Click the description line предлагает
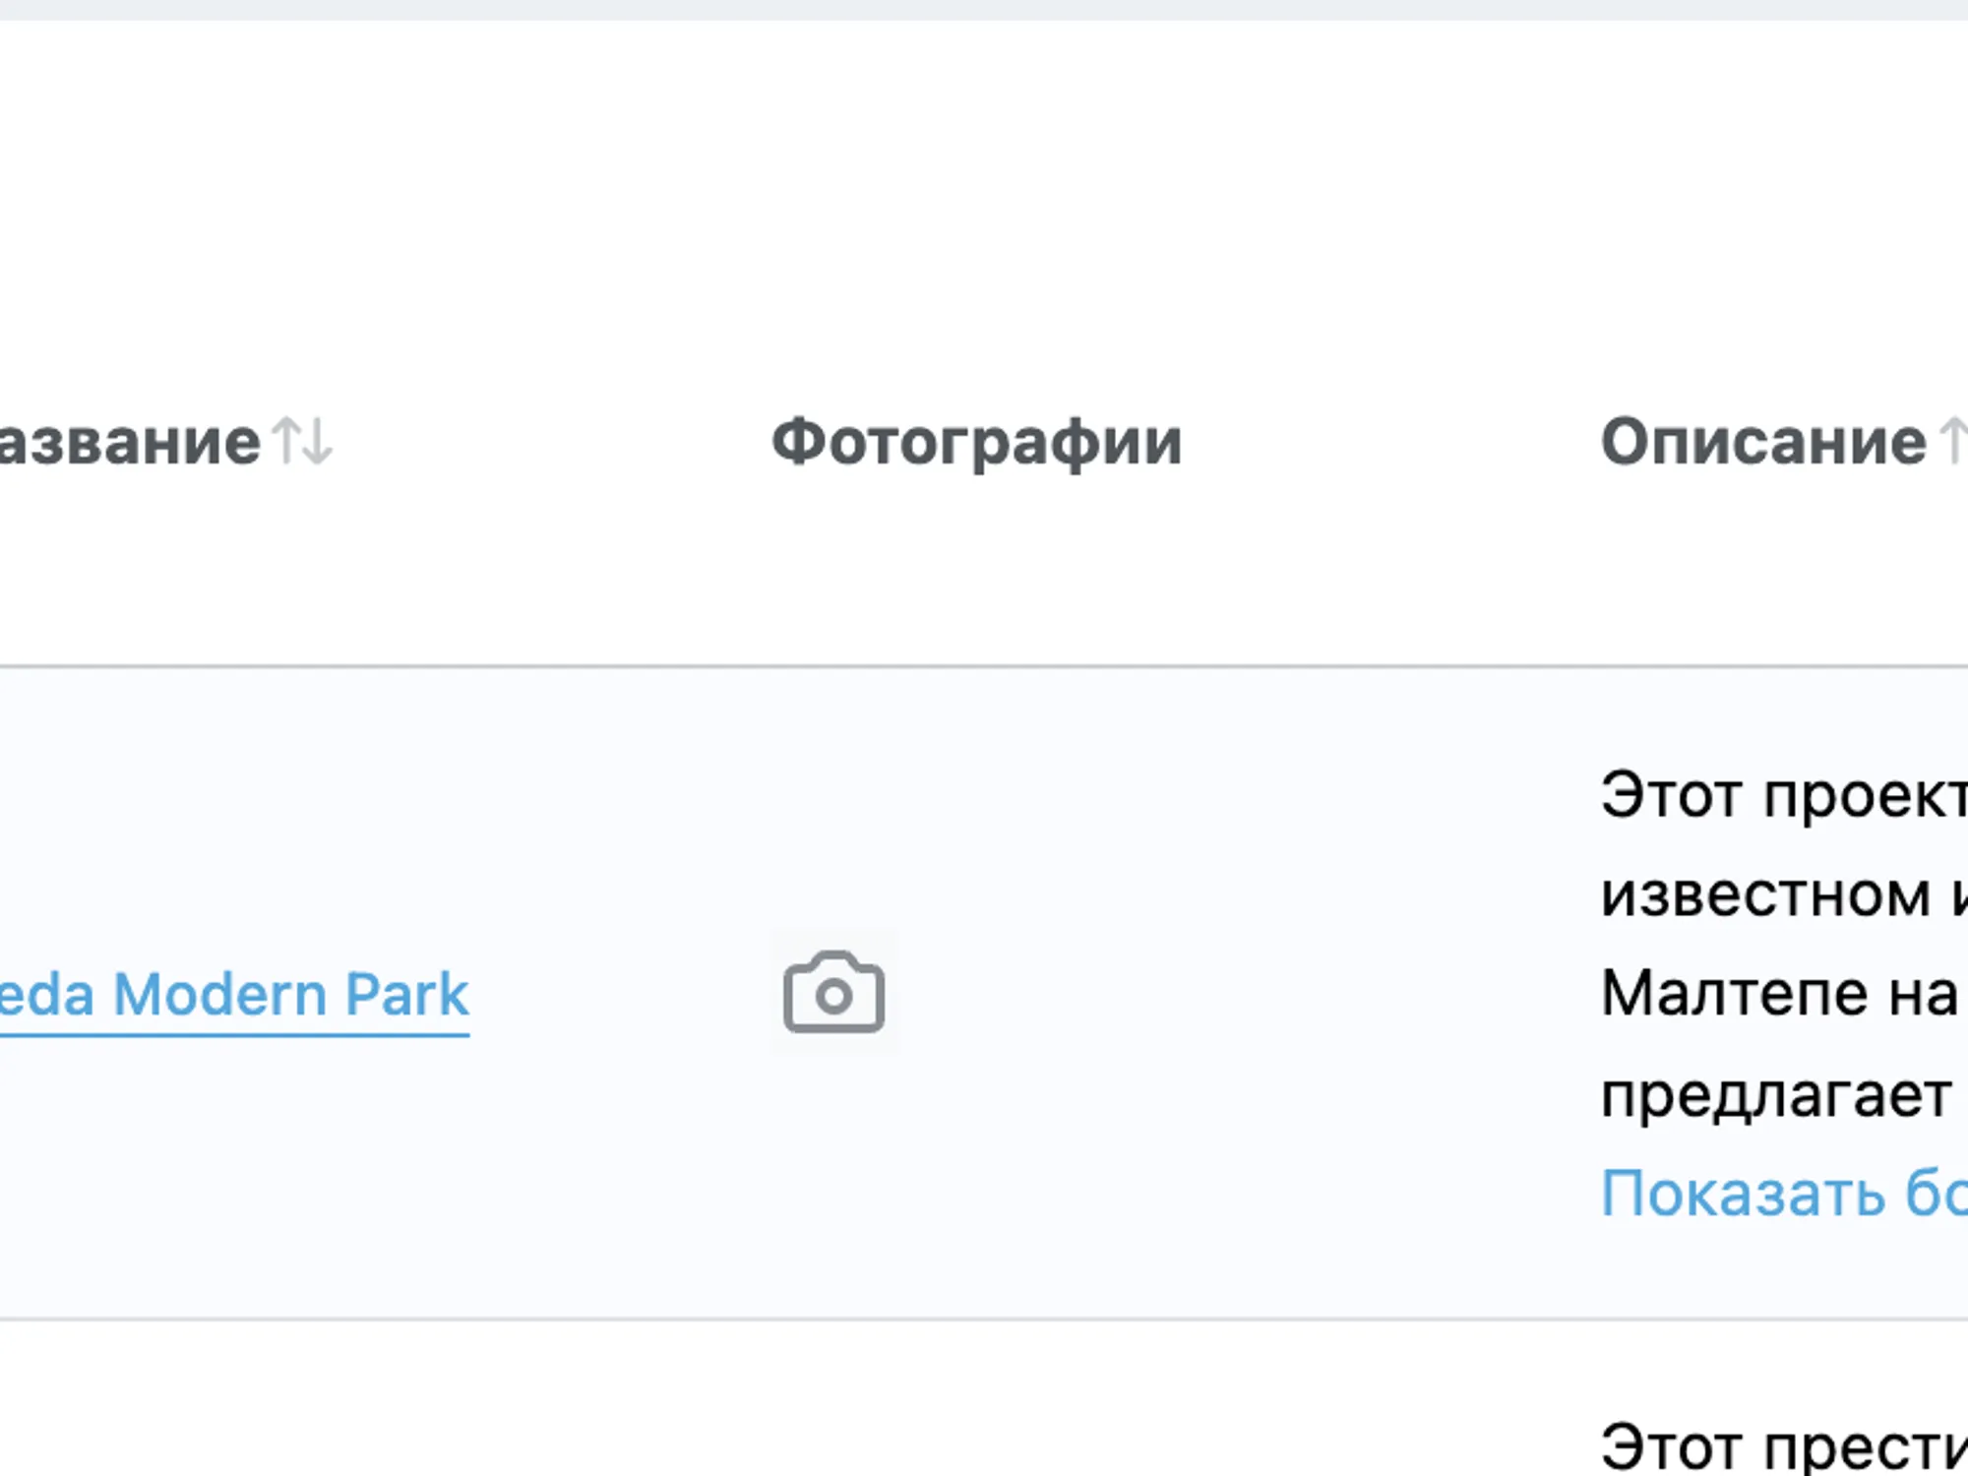The width and height of the screenshot is (1968, 1476). point(1776,1094)
